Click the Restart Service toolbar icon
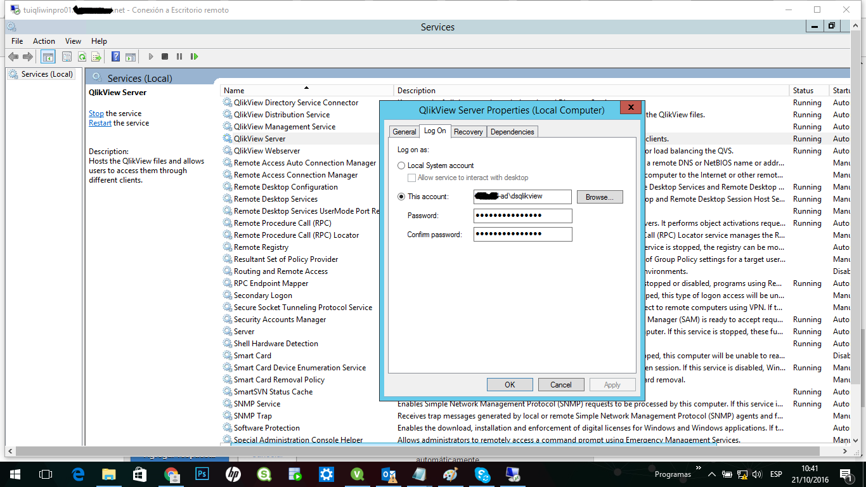This screenshot has height=487, width=866. [x=194, y=56]
